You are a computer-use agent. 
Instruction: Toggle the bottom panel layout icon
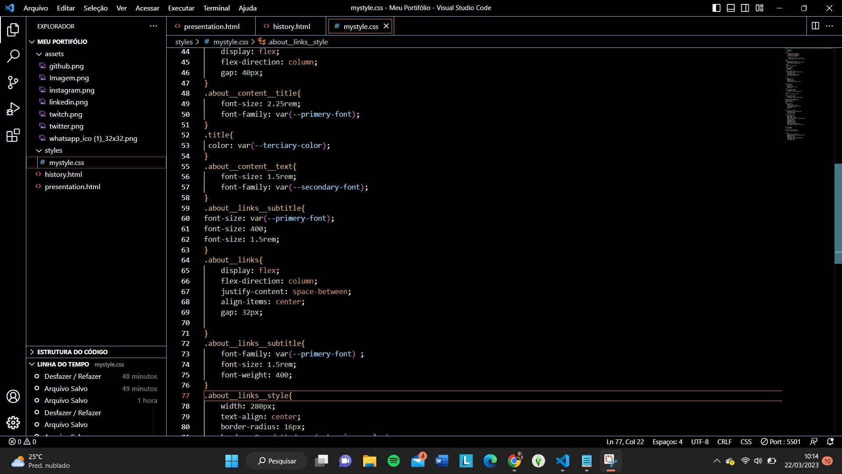[x=731, y=8]
